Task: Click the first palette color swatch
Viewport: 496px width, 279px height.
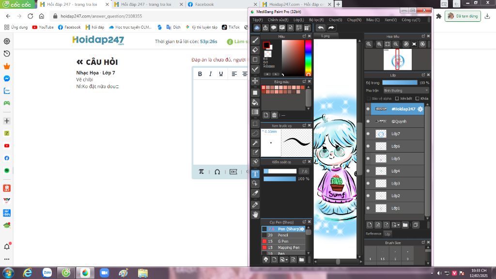Action: tap(263, 87)
